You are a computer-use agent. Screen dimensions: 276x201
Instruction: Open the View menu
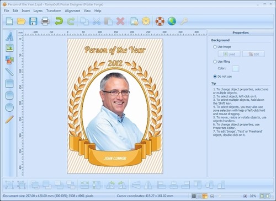[x=87, y=11]
